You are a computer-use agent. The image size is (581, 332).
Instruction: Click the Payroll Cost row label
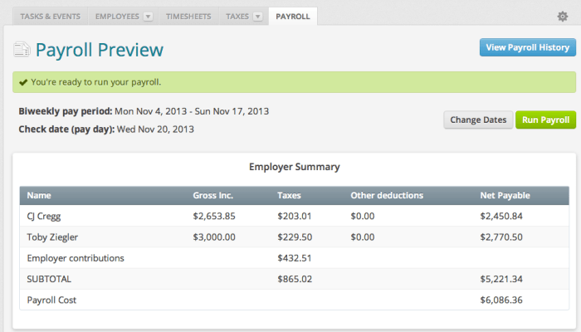[x=51, y=300]
